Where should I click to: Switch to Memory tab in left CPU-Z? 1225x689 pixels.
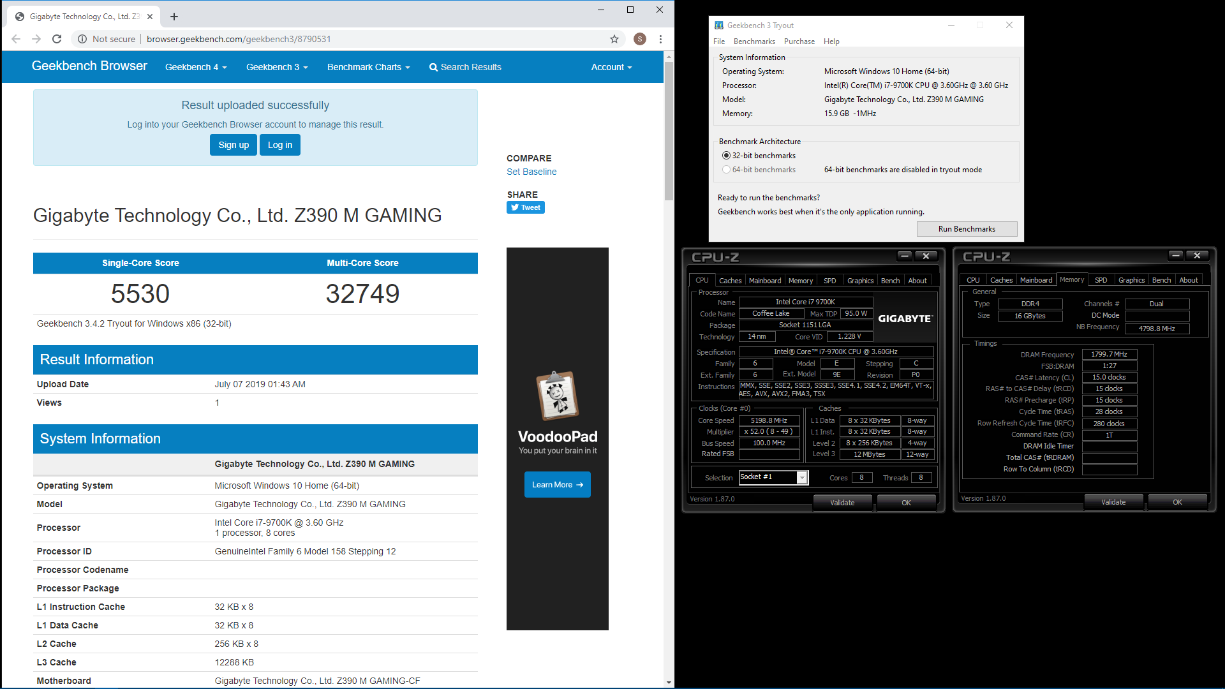click(801, 281)
